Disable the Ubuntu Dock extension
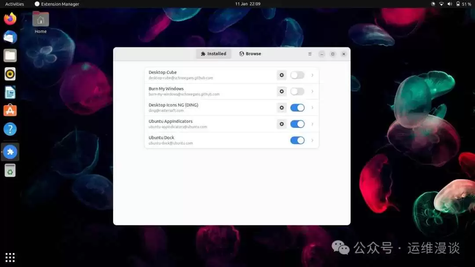The width and height of the screenshot is (475, 267). [x=297, y=140]
